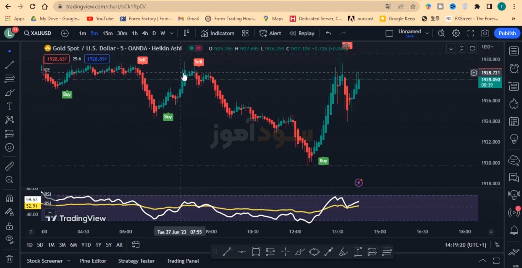Open the watchlist panel icon
The image size is (522, 268).
514,51
